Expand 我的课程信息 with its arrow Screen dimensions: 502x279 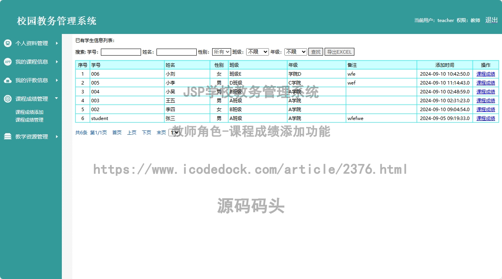click(x=57, y=62)
